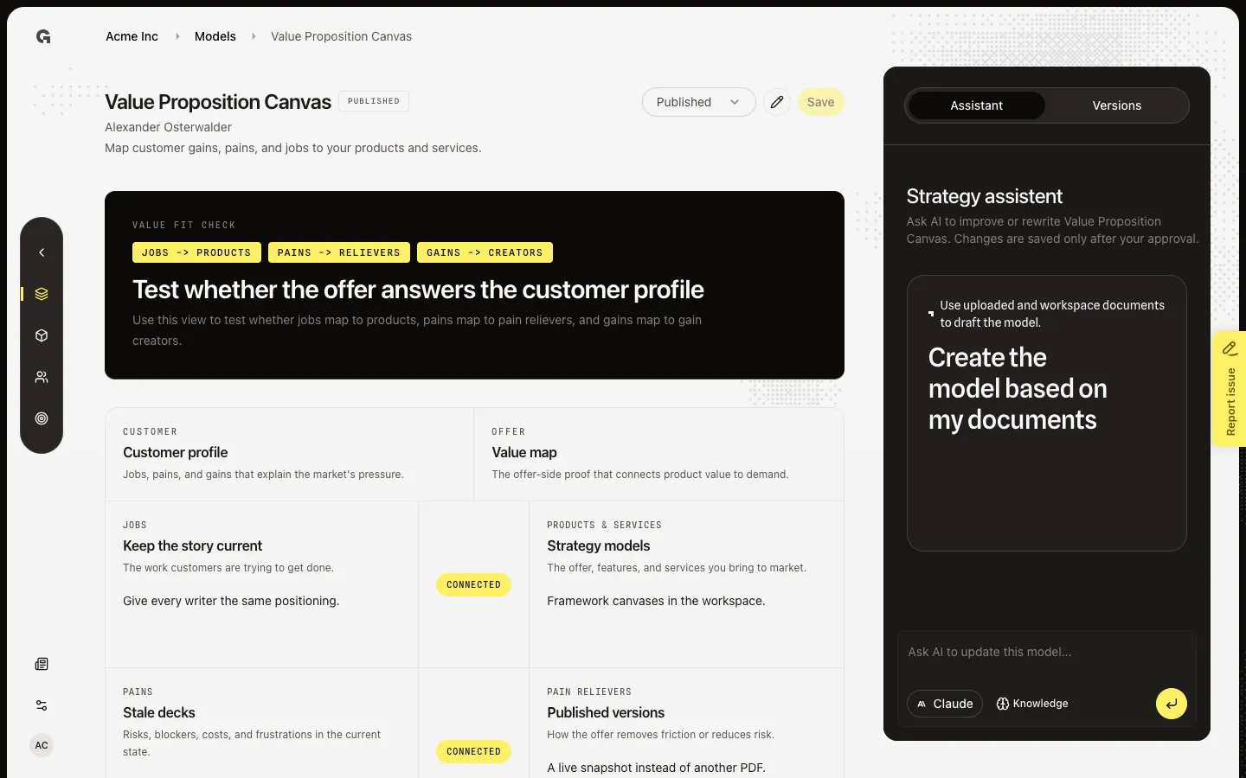Click the pencil edit icon beside Published
Image resolution: width=1246 pixels, height=778 pixels.
pos(777,102)
